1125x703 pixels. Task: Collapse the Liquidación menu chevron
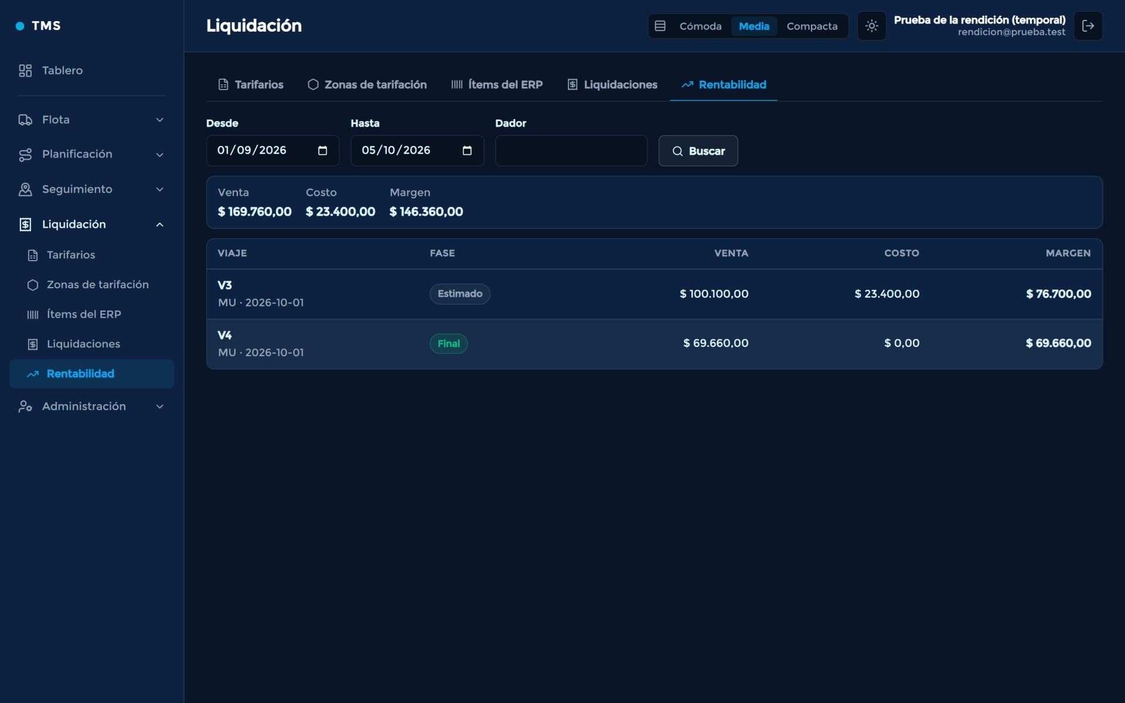pos(159,224)
